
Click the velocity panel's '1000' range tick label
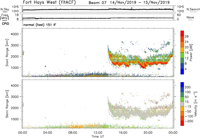pos(15,119)
